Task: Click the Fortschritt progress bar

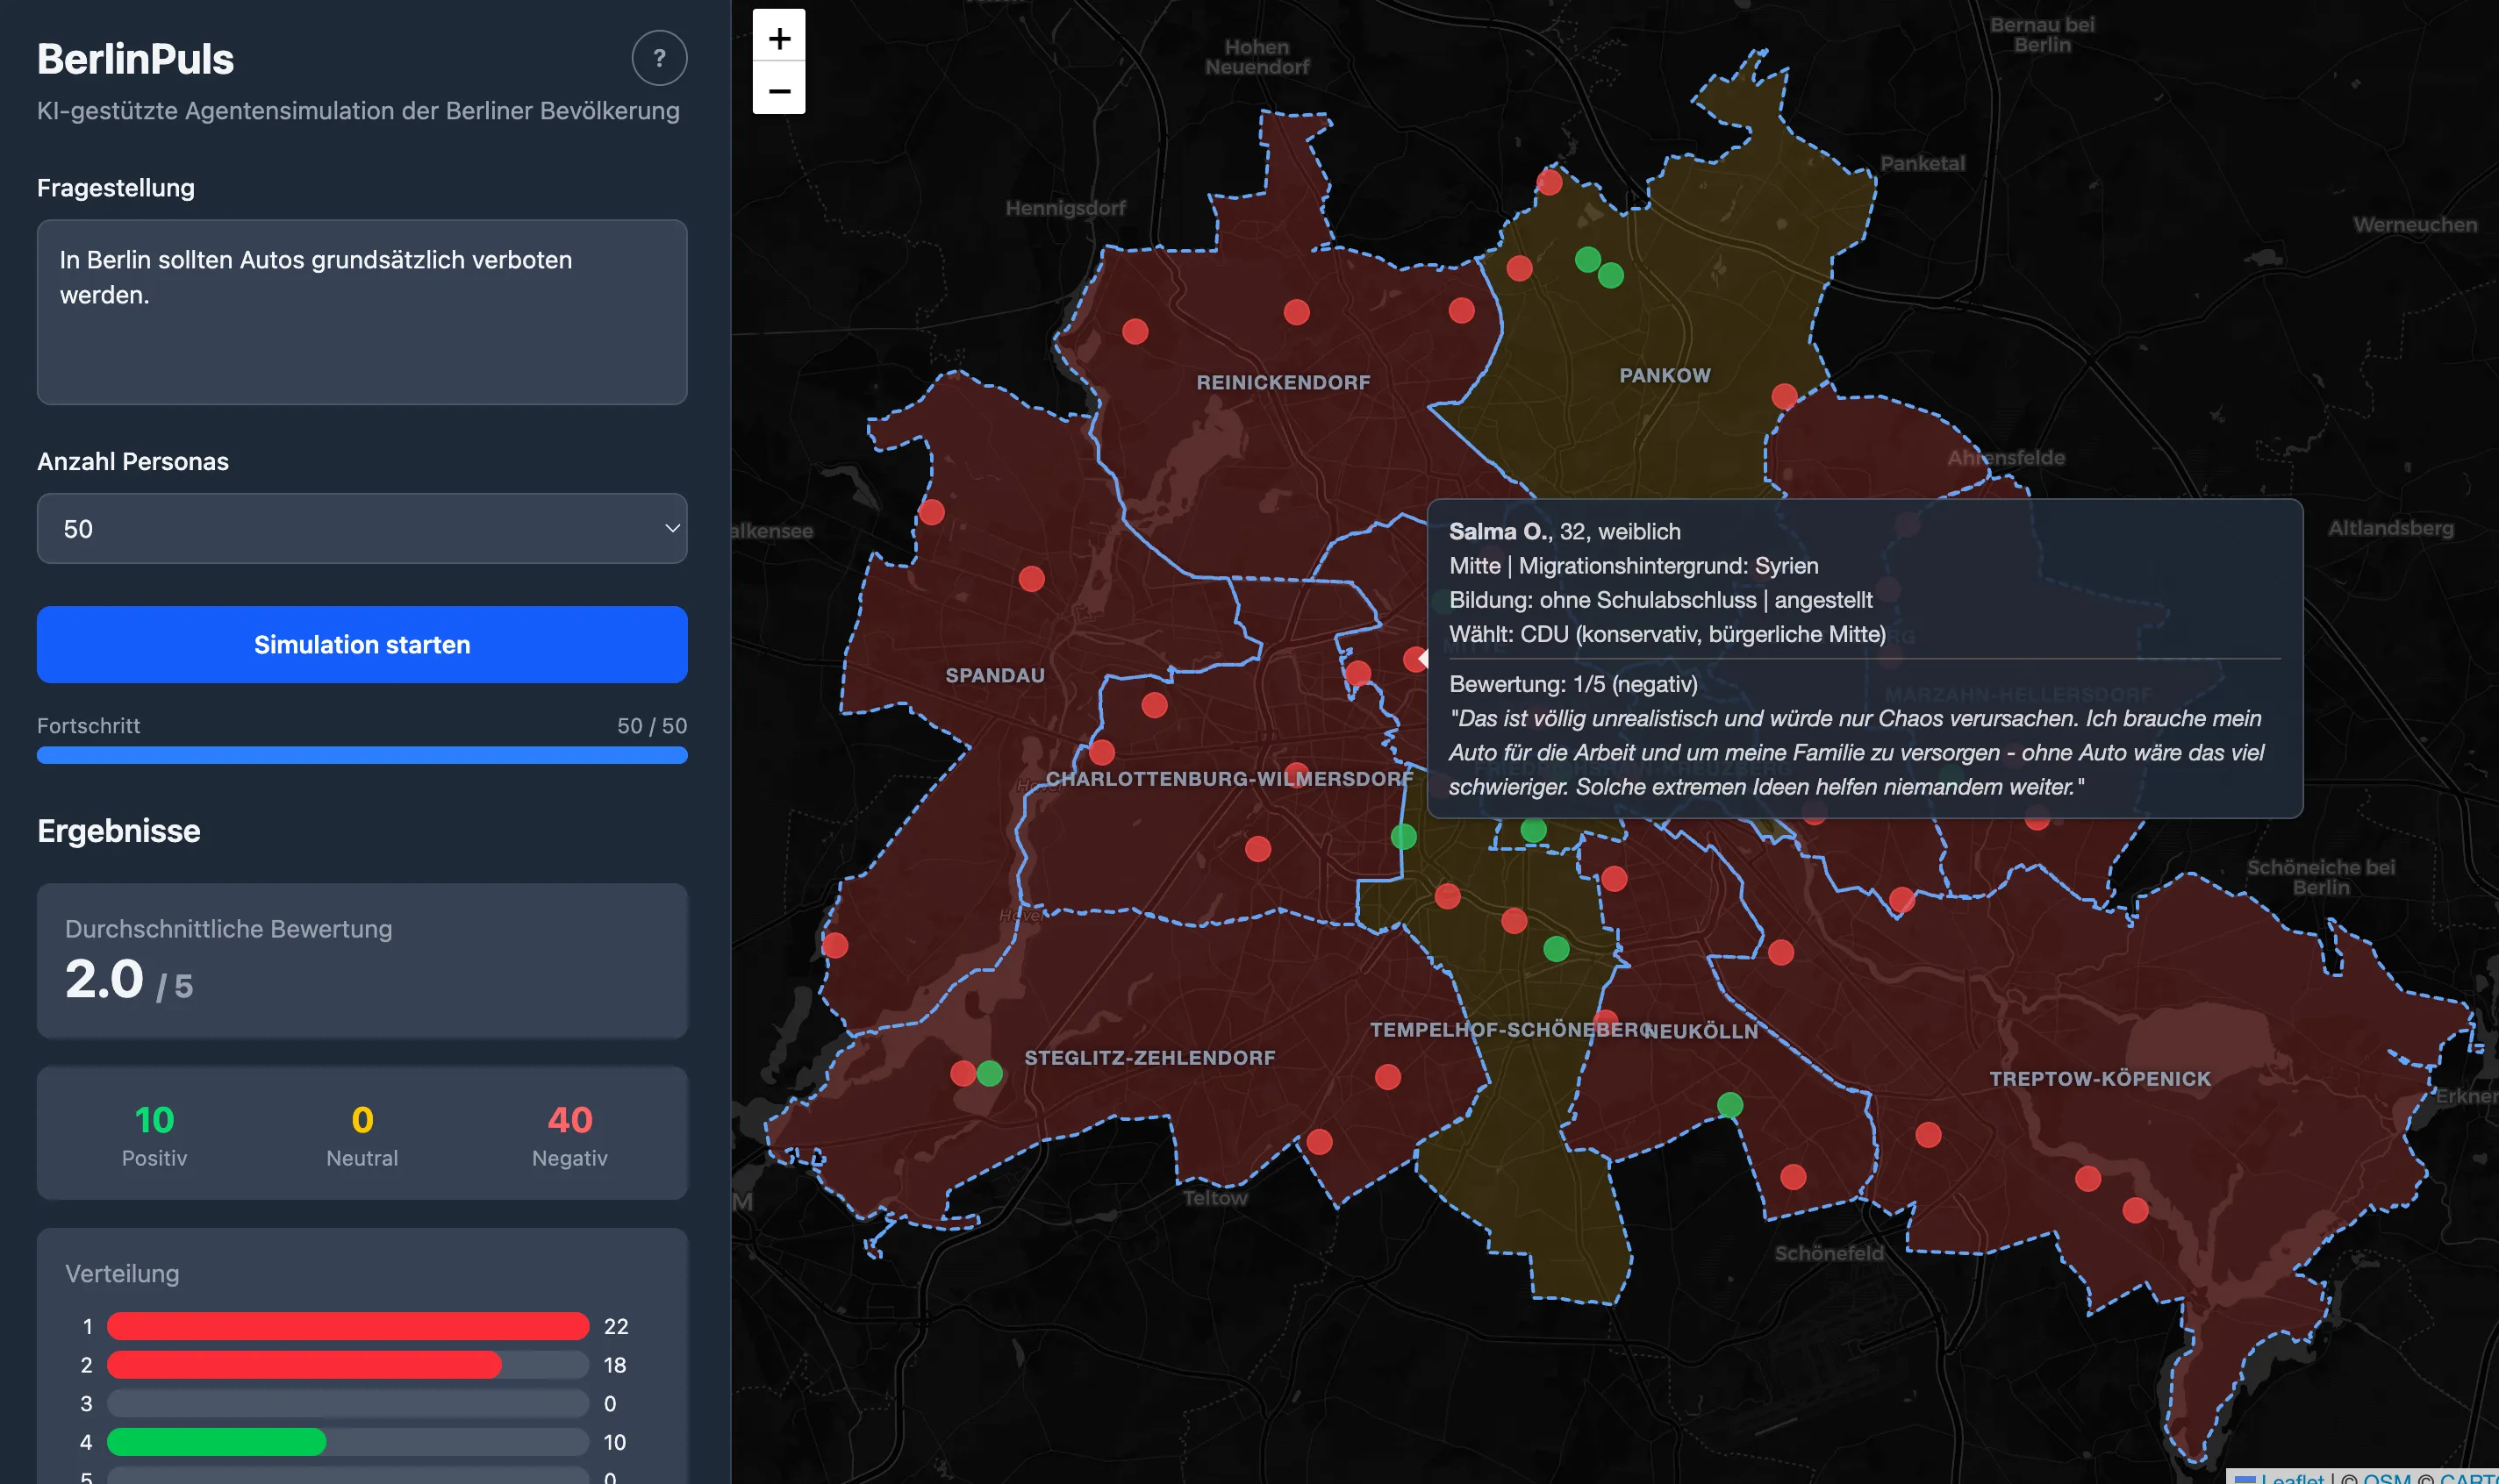Action: pyautogui.click(x=362, y=755)
